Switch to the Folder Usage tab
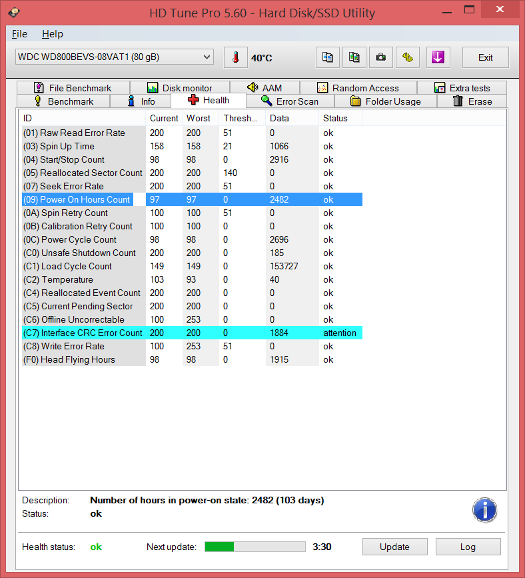The width and height of the screenshot is (525, 578). point(385,101)
